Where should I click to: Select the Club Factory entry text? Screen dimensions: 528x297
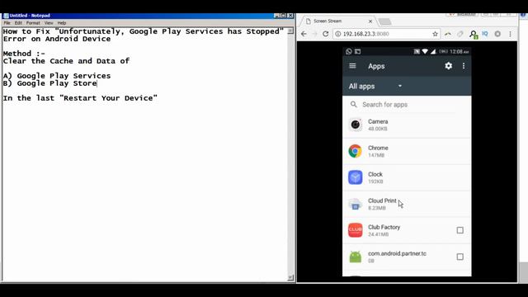(384, 230)
